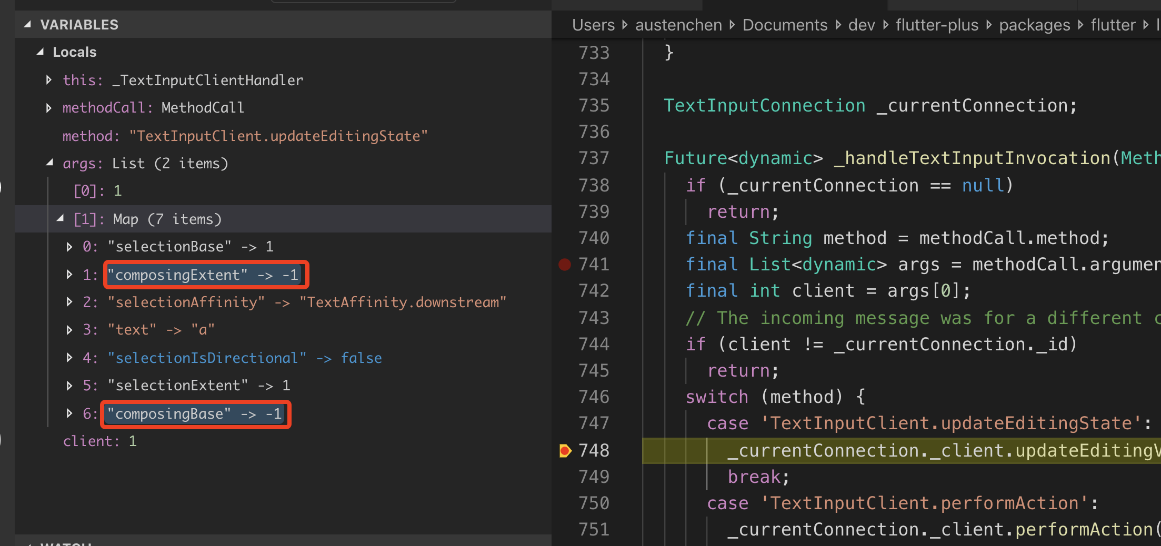Expand the selectionAffinity entry

pyautogui.click(x=70, y=302)
